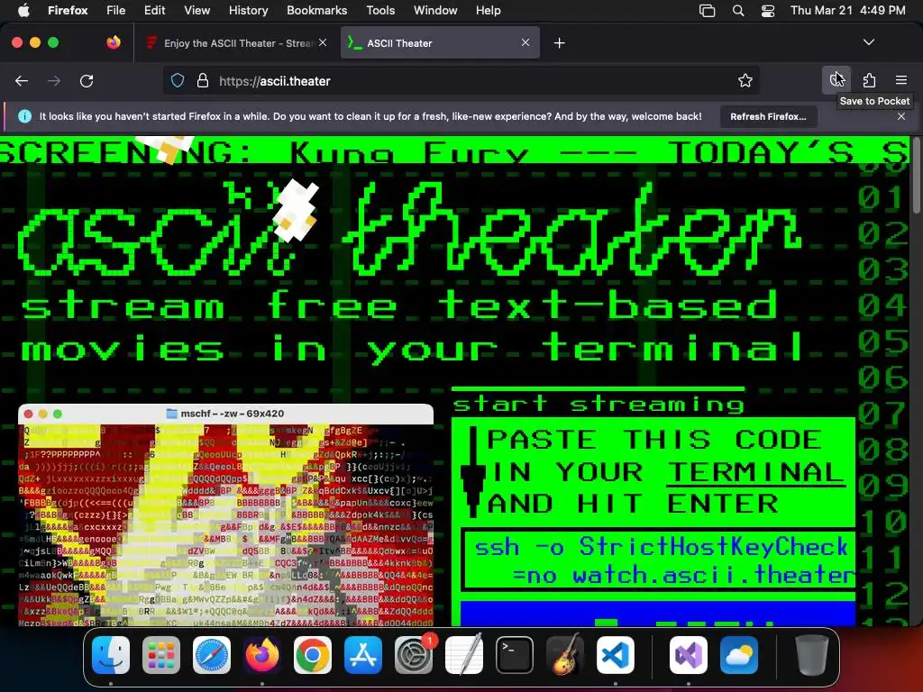
Task: Go back to the previous page
Action: 22,80
